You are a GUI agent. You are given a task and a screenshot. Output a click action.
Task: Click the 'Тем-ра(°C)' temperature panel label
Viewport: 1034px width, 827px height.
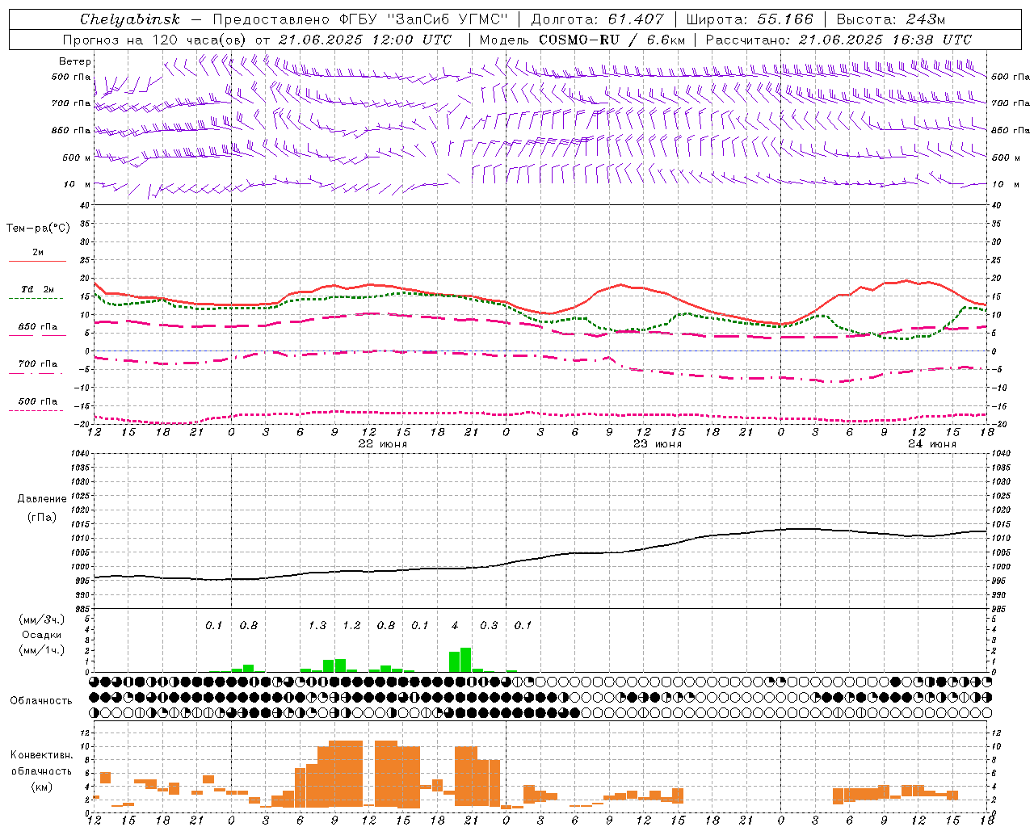tap(38, 229)
